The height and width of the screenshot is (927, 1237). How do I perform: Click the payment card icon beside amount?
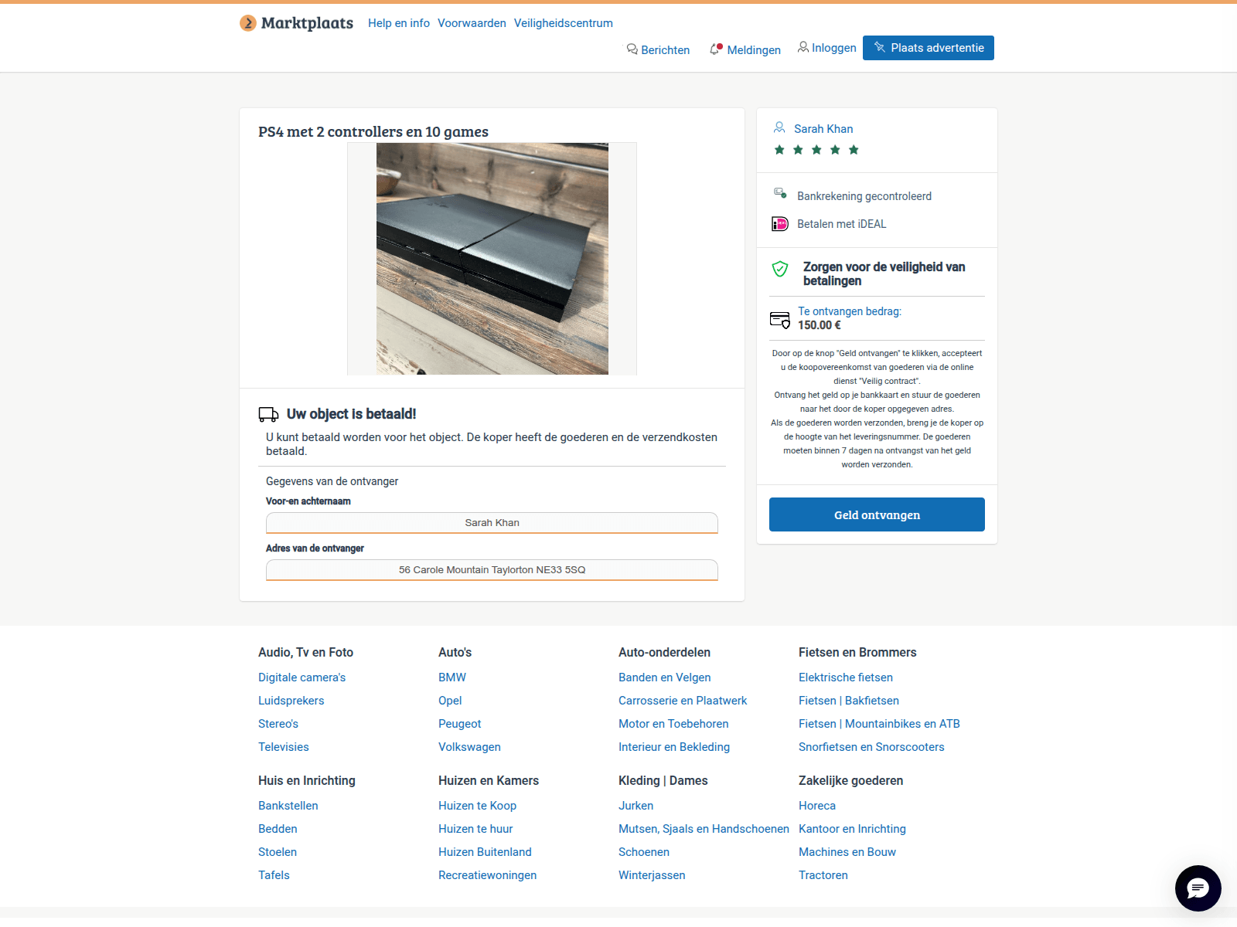pos(780,320)
